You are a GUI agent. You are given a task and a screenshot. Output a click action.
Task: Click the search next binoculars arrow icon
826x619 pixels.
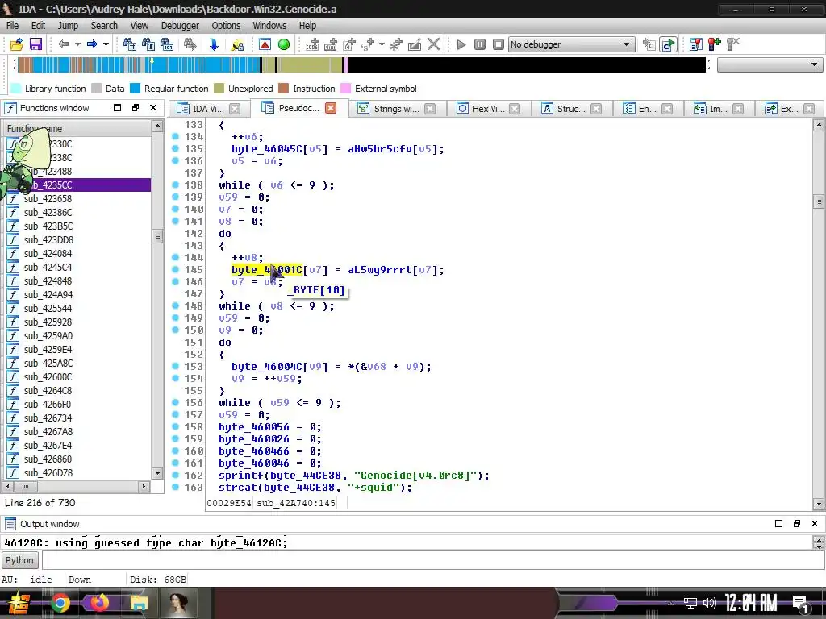190,44
